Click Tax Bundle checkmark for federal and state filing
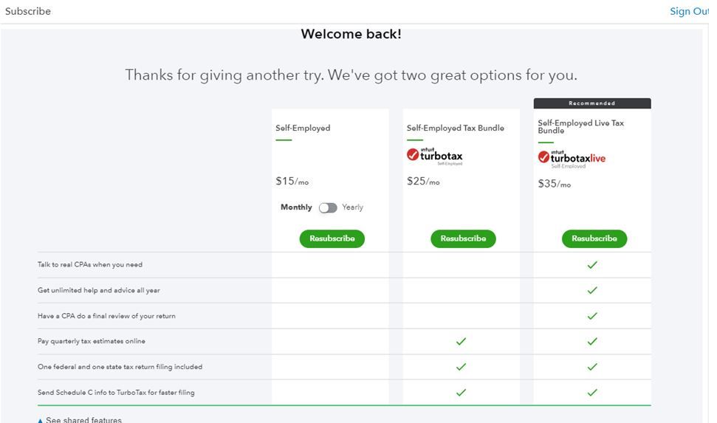Image resolution: width=717 pixels, height=423 pixels. click(461, 367)
